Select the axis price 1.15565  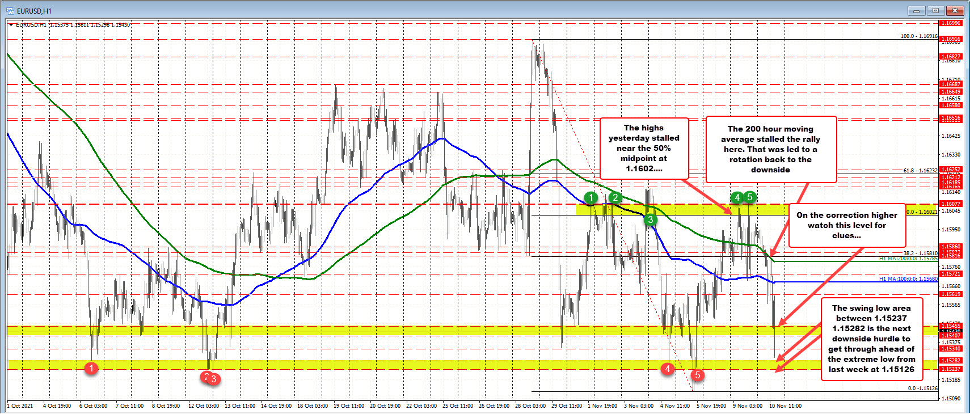pos(951,305)
